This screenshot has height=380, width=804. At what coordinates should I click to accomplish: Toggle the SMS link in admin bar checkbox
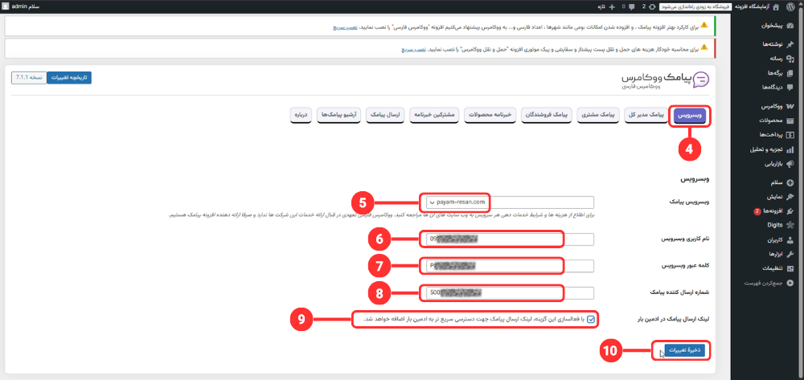[x=592, y=319]
